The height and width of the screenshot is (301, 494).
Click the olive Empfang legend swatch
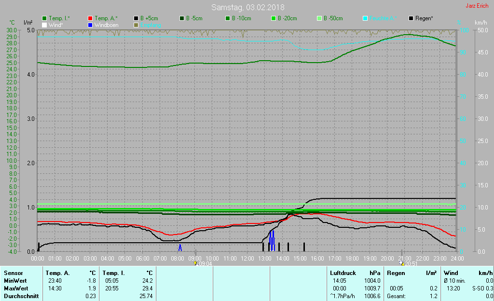pyautogui.click(x=136, y=25)
